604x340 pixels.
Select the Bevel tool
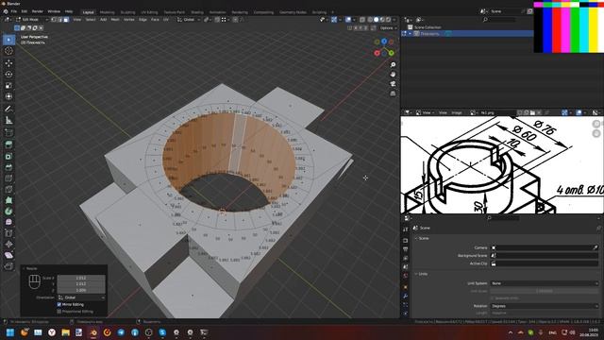pyautogui.click(x=8, y=167)
